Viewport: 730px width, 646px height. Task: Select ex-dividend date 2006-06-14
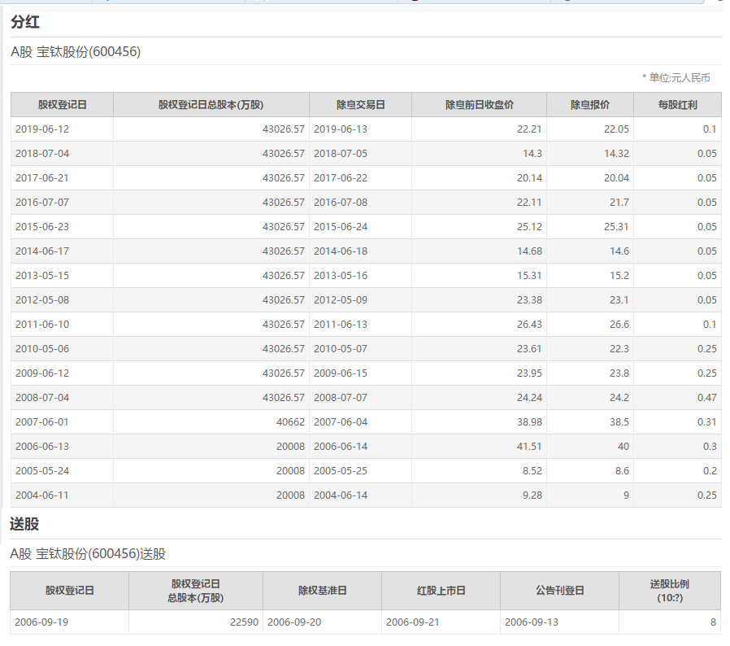[x=341, y=447]
